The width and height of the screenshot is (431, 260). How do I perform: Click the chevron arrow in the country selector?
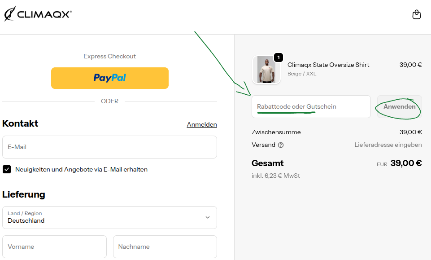208,217
